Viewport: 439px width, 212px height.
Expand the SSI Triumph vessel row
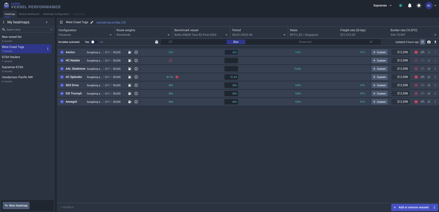(x=62, y=93)
